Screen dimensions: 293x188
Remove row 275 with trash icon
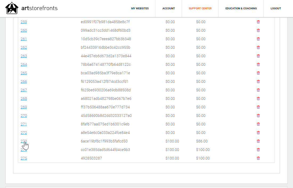[x=258, y=158]
